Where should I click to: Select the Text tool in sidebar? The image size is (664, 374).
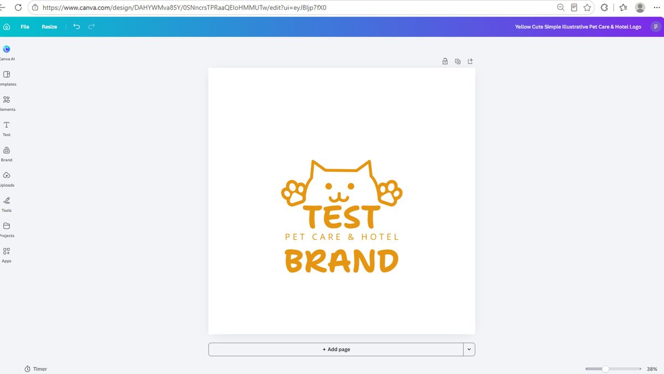7,128
